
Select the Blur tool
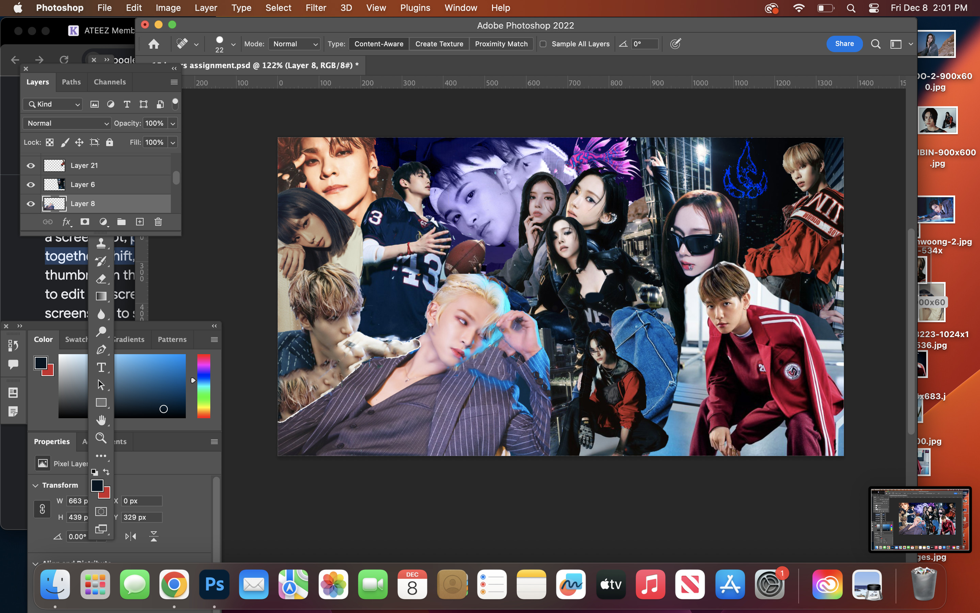click(101, 314)
